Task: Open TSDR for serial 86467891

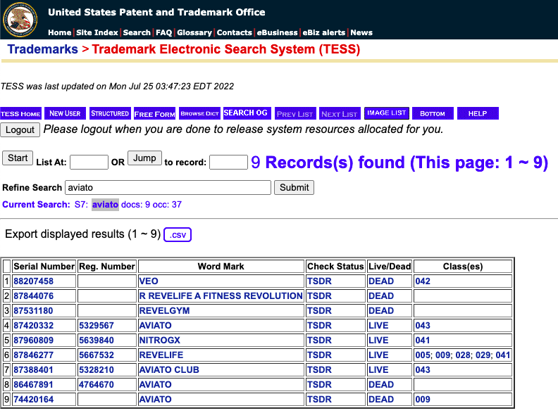Action: coord(319,385)
